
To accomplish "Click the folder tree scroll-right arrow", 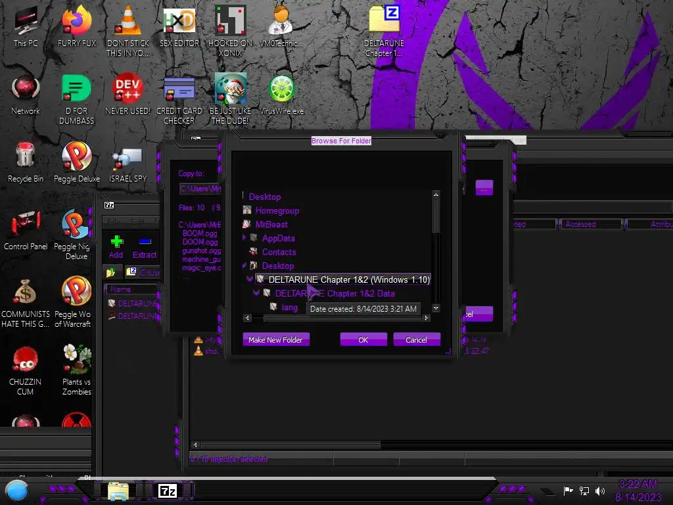I will coord(426,318).
